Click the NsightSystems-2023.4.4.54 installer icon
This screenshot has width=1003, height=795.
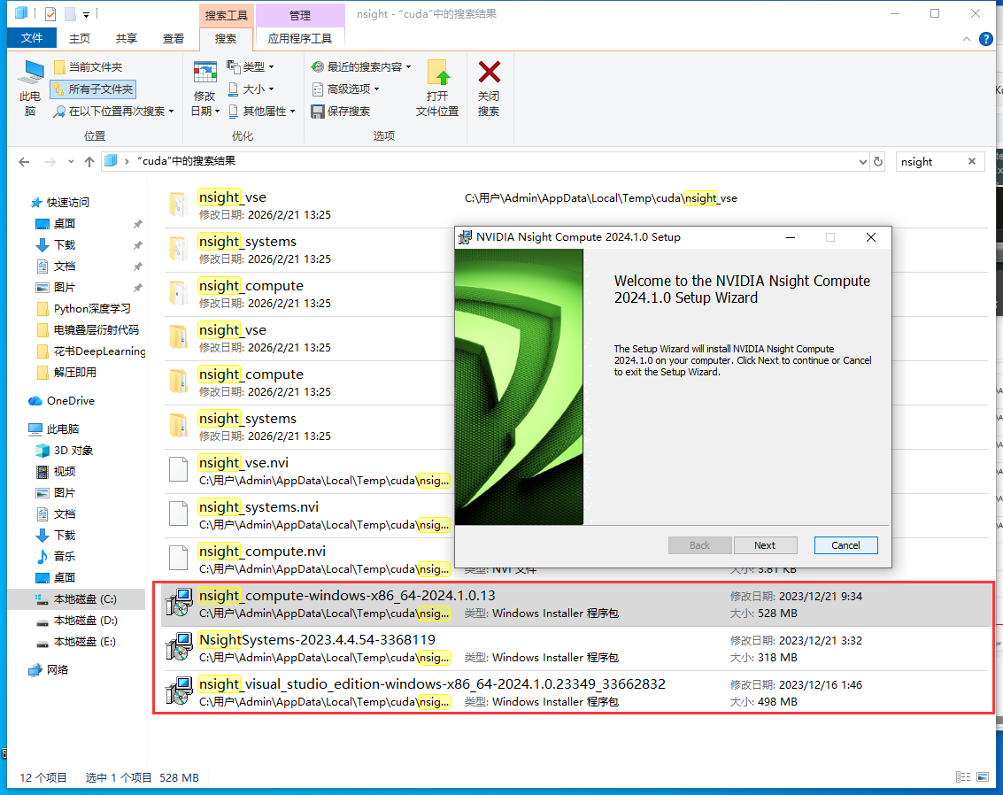179,646
